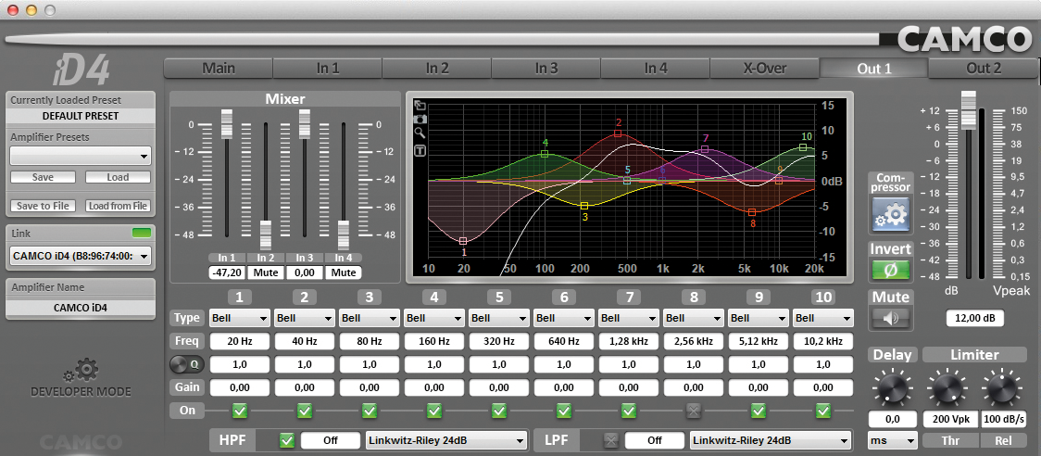The height and width of the screenshot is (456, 1041).
Task: Select EQ point 7 on the graph
Action: coord(705,149)
